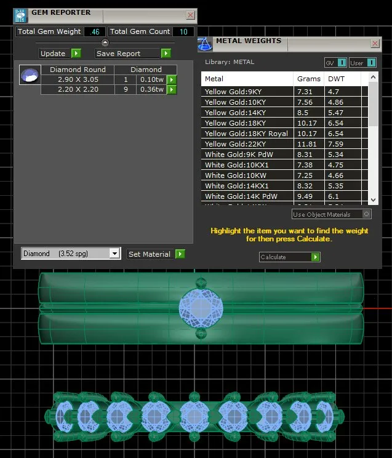Select the Yellow Gold:18KY row
The height and width of the screenshot is (458, 392).
pyautogui.click(x=284, y=123)
